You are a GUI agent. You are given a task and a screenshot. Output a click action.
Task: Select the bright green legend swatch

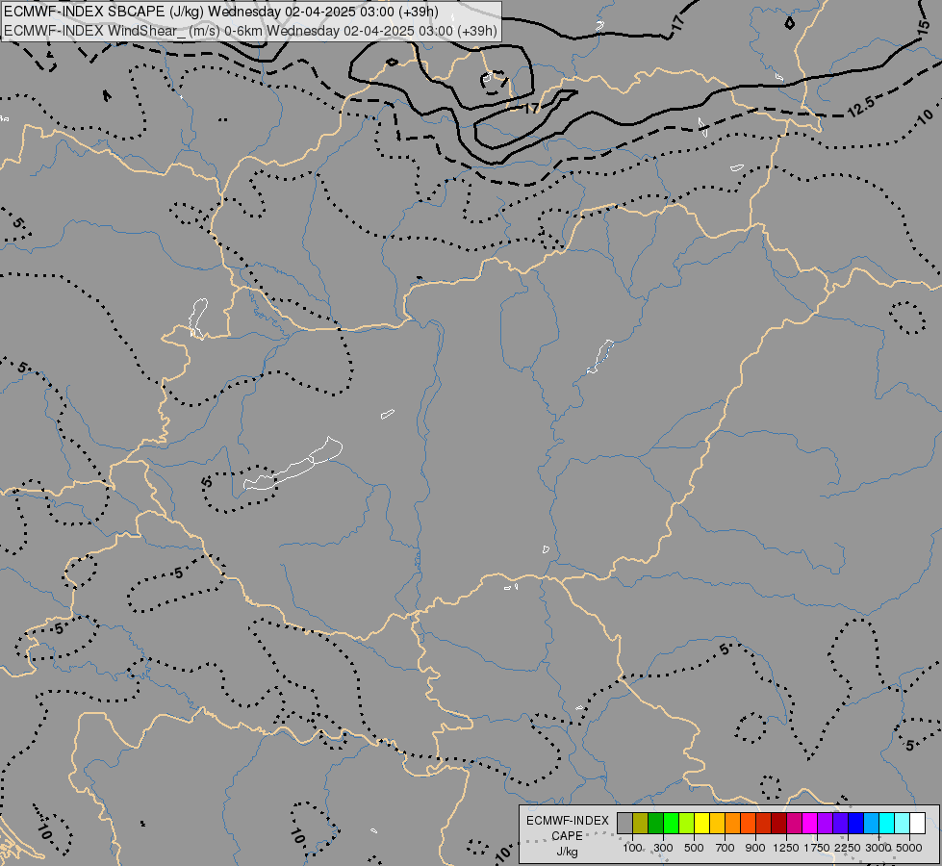(671, 823)
